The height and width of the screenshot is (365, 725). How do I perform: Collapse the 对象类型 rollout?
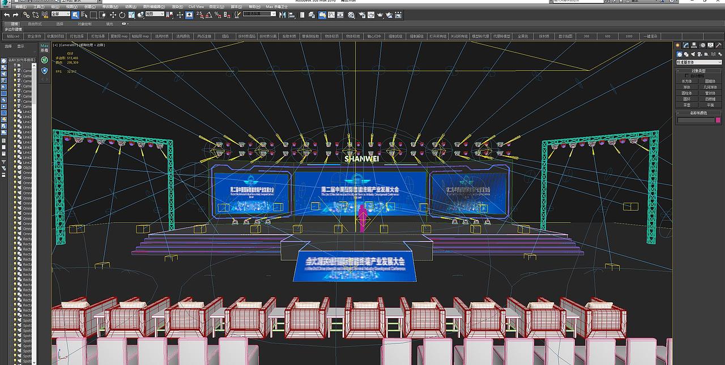click(x=699, y=71)
